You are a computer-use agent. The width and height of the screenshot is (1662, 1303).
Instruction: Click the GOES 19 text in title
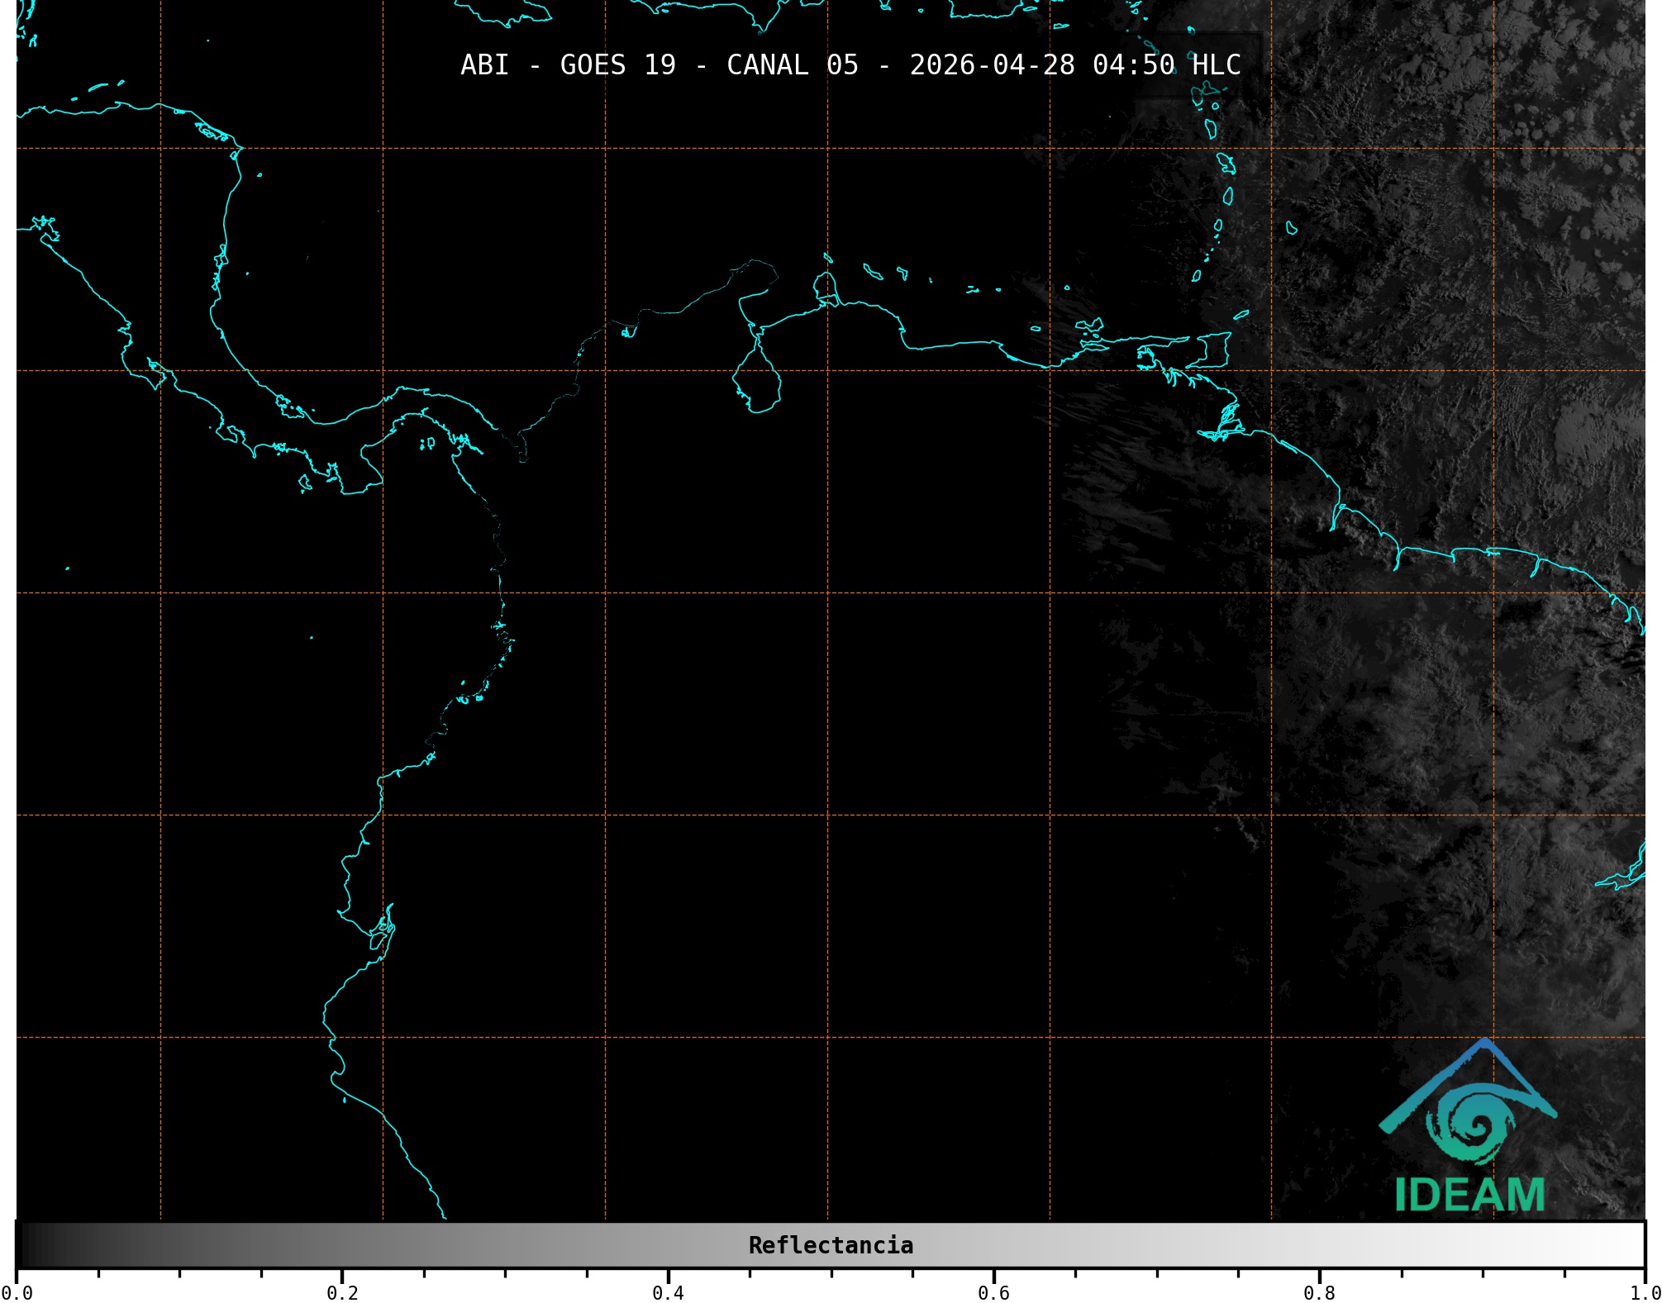pyautogui.click(x=617, y=64)
